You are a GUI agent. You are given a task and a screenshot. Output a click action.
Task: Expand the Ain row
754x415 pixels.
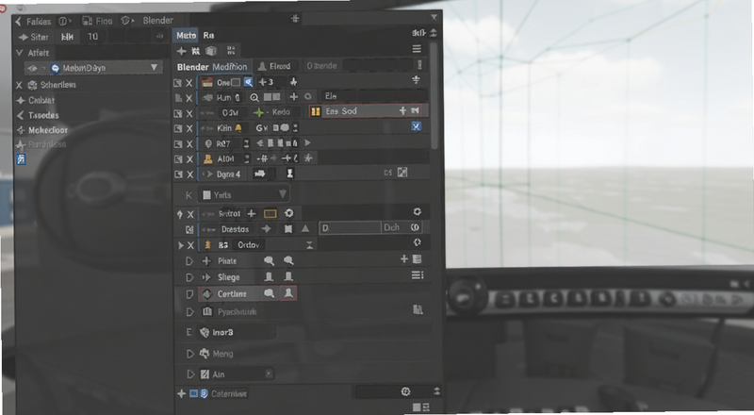click(x=190, y=374)
